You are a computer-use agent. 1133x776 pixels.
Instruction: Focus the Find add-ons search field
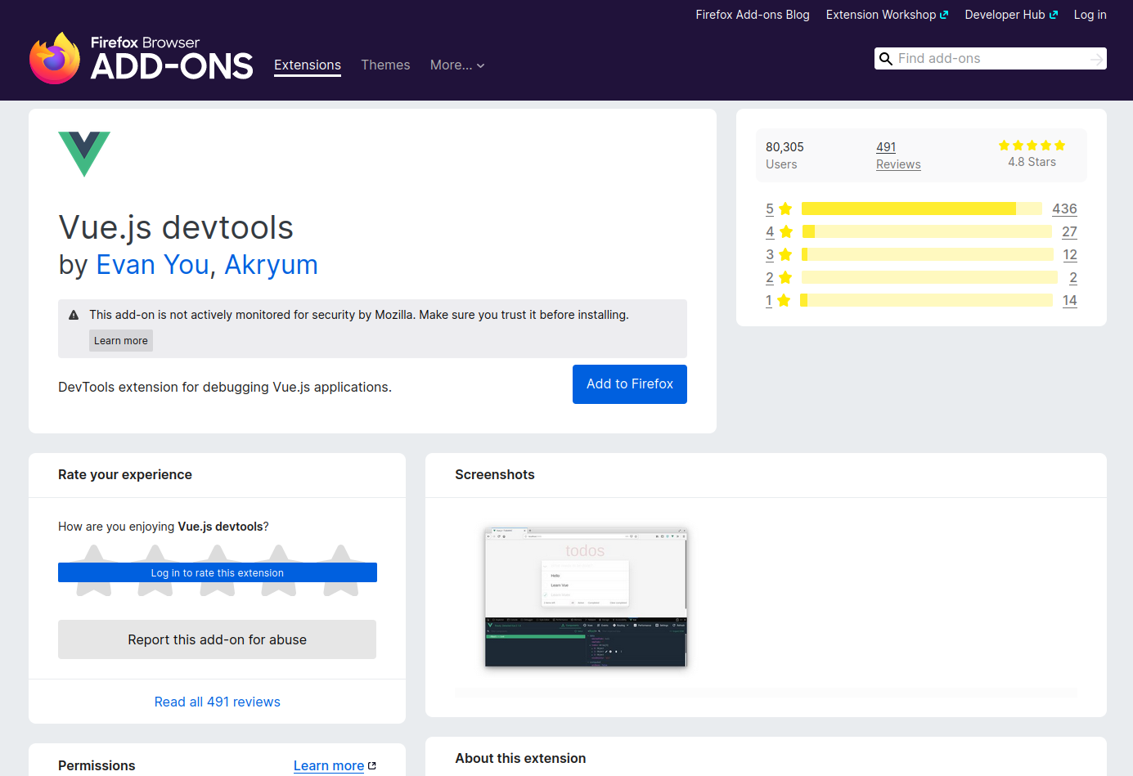pyautogui.click(x=991, y=59)
